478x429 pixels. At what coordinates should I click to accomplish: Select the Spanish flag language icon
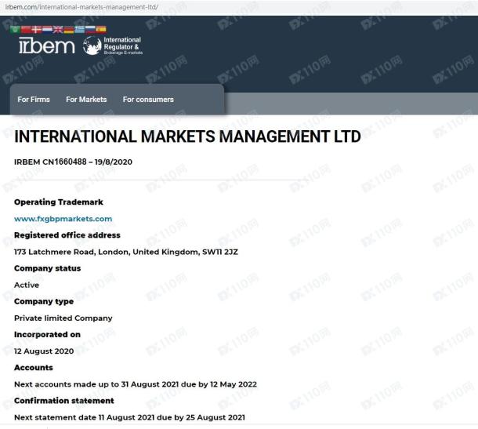101,29
